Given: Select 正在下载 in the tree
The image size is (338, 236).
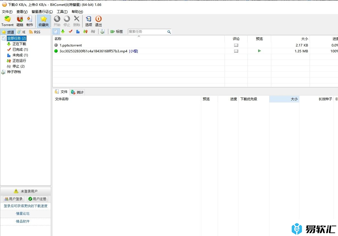Looking at the screenshot, I should click(19, 44).
